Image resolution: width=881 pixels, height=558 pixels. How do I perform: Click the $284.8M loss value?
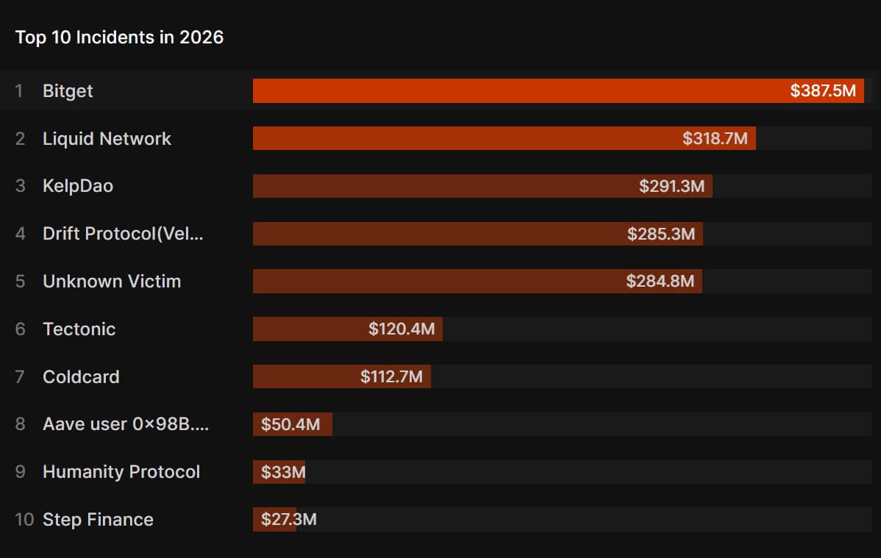point(660,281)
